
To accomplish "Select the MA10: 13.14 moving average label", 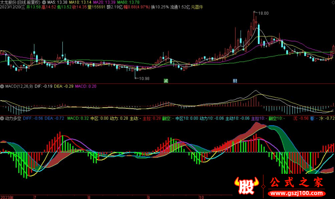I will click(x=80, y=3).
